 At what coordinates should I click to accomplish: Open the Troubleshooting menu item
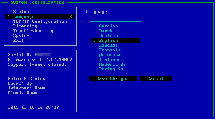tap(33, 31)
